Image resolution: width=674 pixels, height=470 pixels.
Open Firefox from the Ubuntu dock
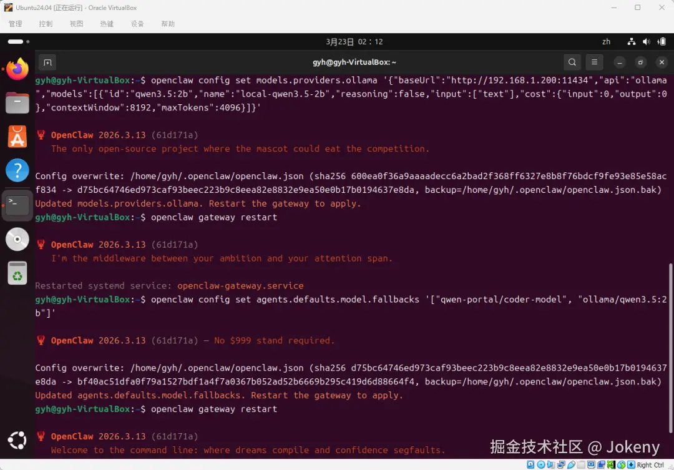tap(17, 69)
